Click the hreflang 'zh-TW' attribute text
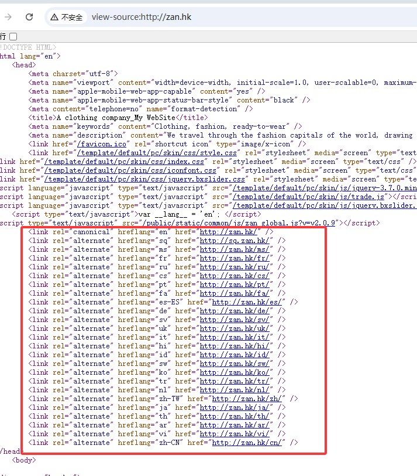The image size is (417, 476). [x=170, y=399]
